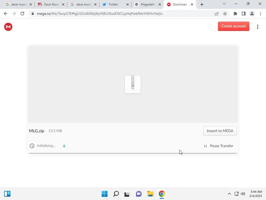This screenshot has height=200, width=266.
Task: Open the clock and date 5:44 AM
Action: (256, 194)
